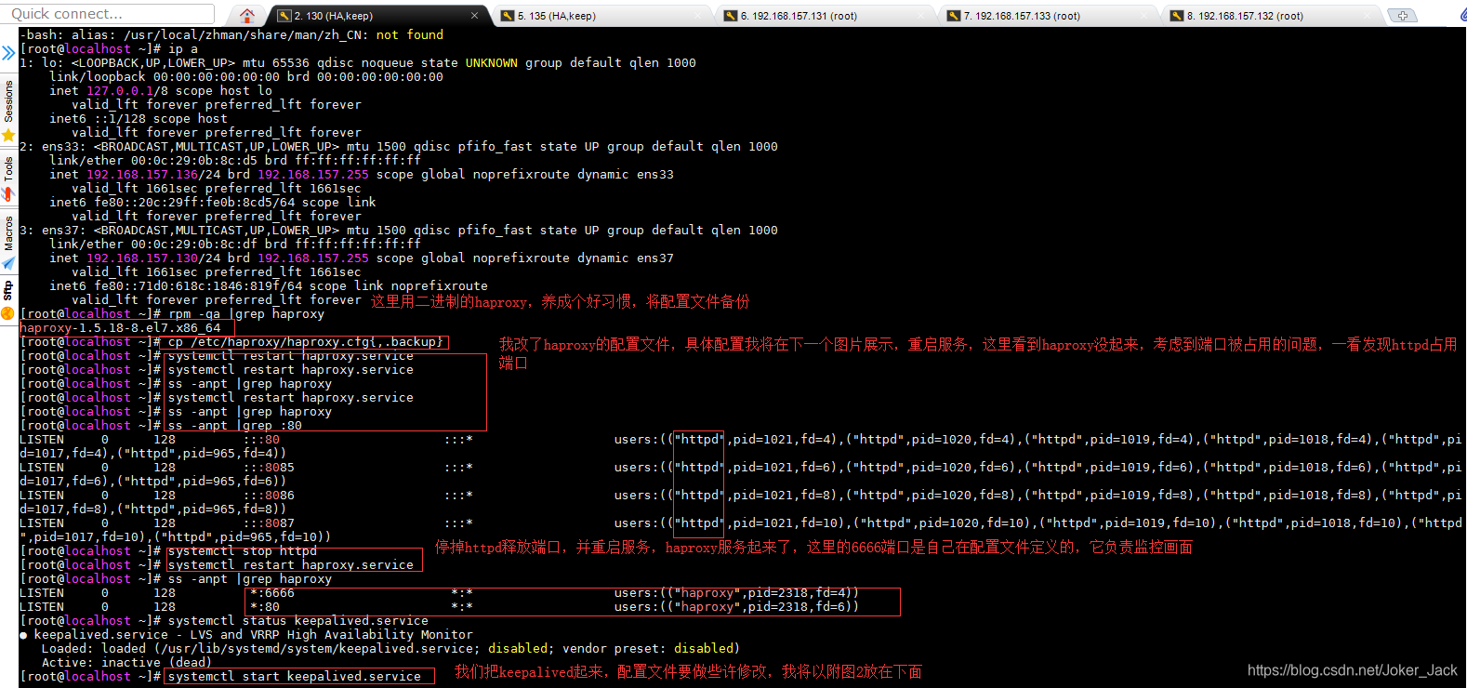The image size is (1467, 688).
Task: Click '192.168.157.130/24' inet address text
Action: point(153,258)
